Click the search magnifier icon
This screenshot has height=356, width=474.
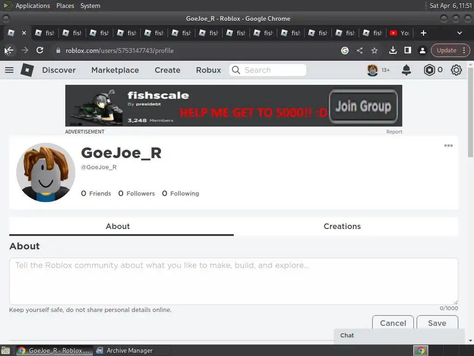click(236, 70)
